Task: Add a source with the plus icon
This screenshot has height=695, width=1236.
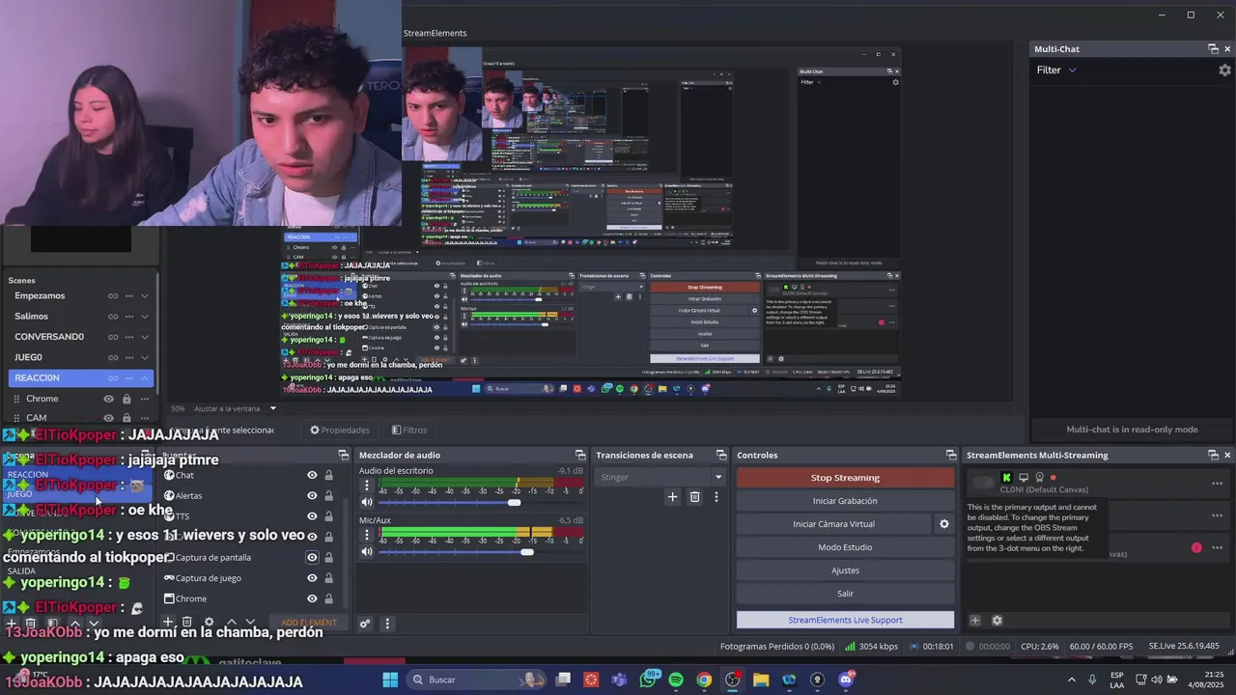Action: point(167,623)
